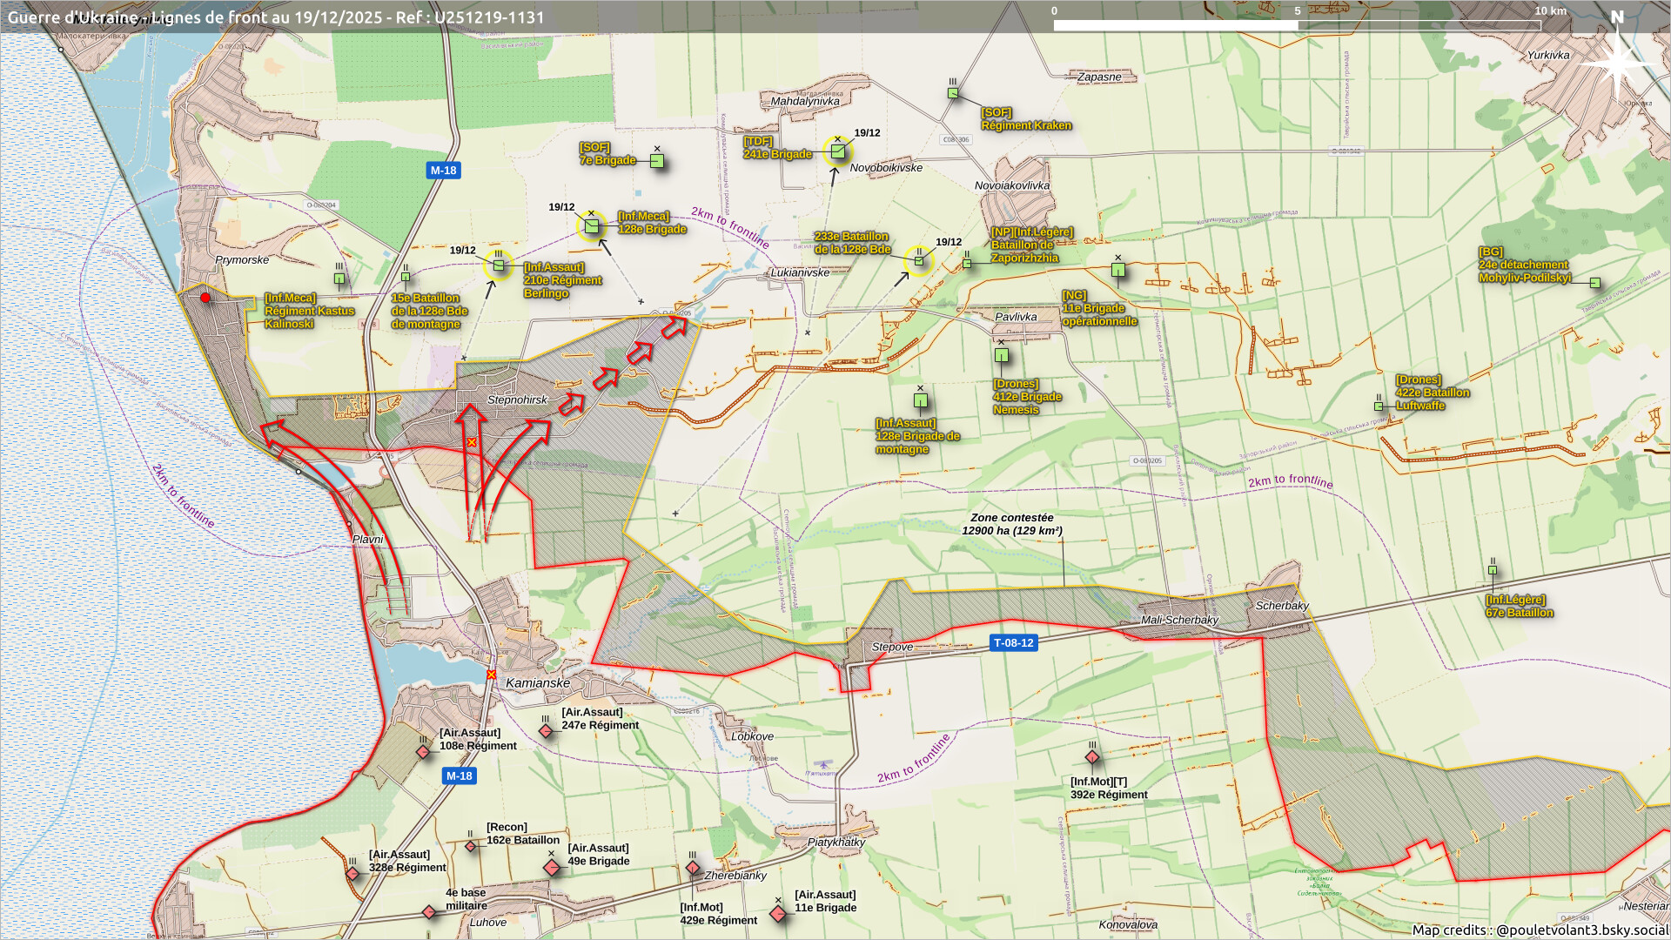This screenshot has height=940, width=1671.
Task: Click the M-18 road shield near Prymorske
Action: (x=443, y=171)
